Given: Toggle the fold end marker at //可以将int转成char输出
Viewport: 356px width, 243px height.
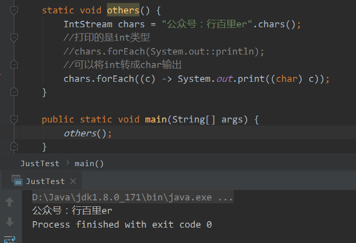Looking at the screenshot, I should (14, 65).
